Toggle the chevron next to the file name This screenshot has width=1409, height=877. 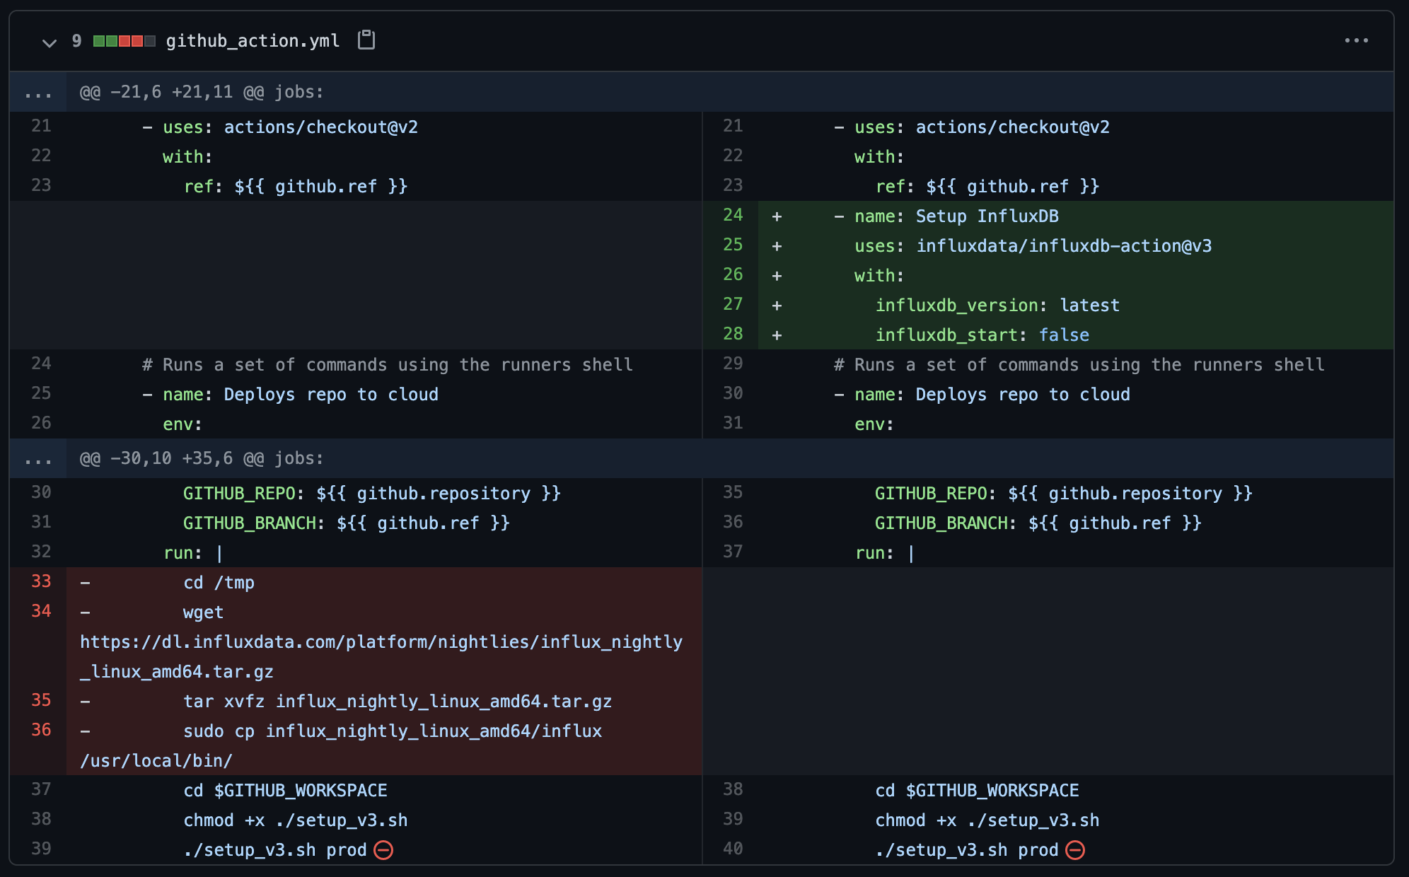[x=48, y=41]
